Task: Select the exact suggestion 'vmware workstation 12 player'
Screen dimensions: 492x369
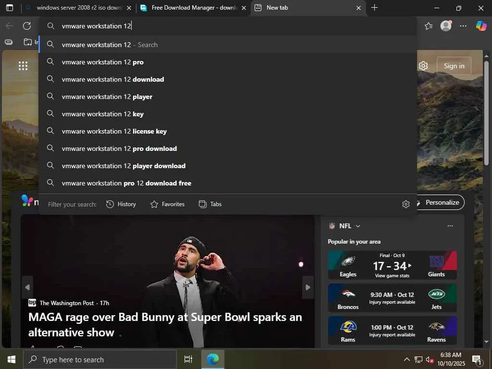Action: coord(228,97)
